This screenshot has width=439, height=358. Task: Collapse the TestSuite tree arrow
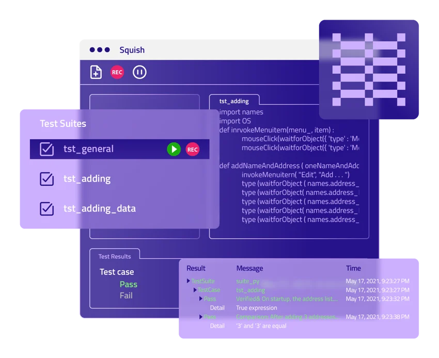click(189, 281)
